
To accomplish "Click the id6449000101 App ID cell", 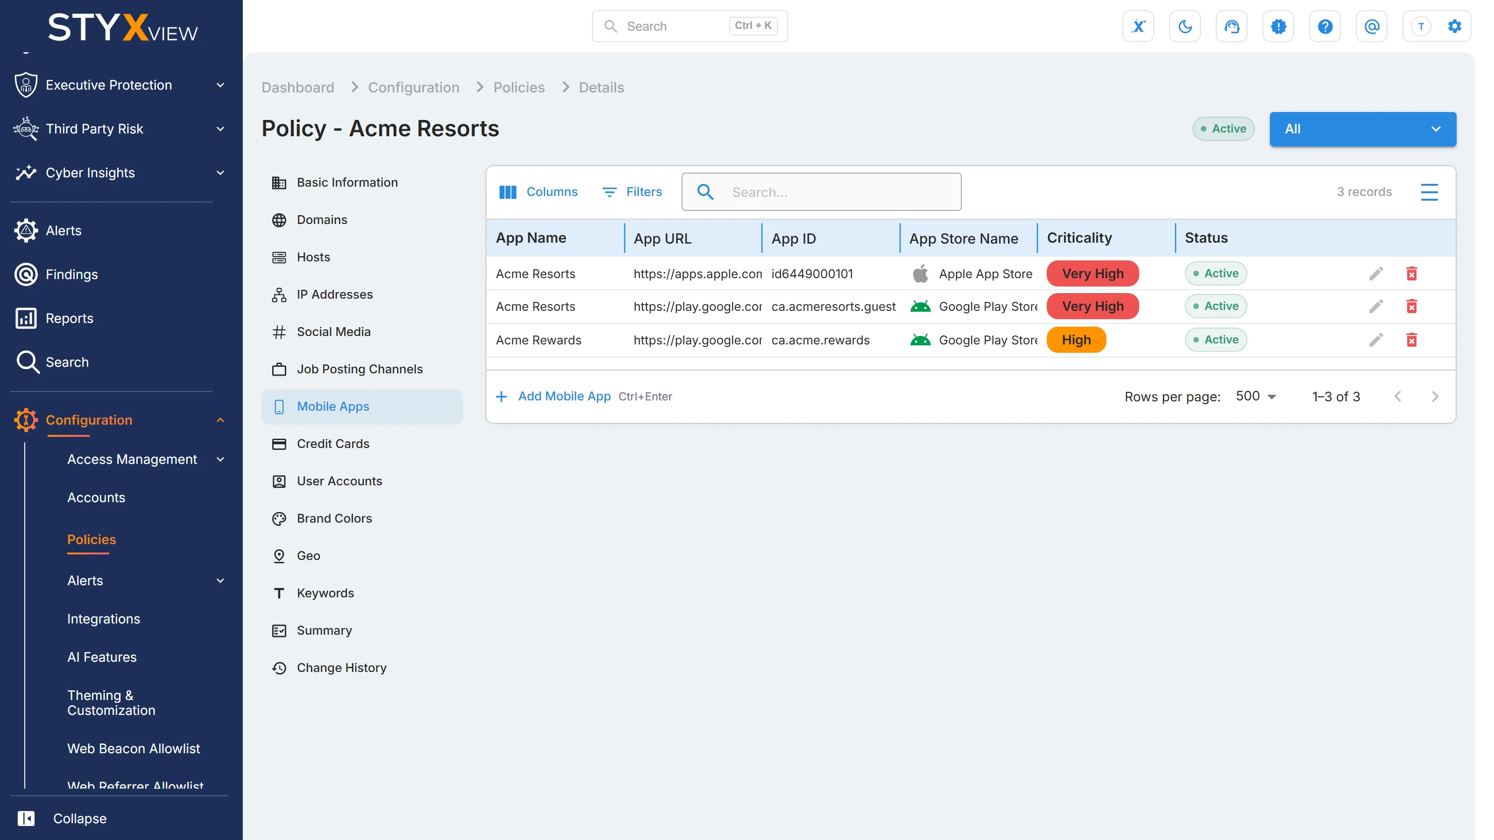I will click(x=812, y=274).
